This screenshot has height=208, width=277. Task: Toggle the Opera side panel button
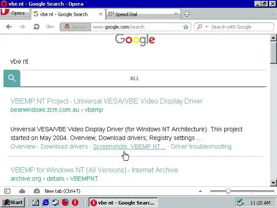pos(7,191)
